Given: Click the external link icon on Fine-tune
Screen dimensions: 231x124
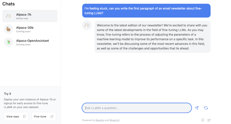Looking at the screenshot, I should pos(52,116).
